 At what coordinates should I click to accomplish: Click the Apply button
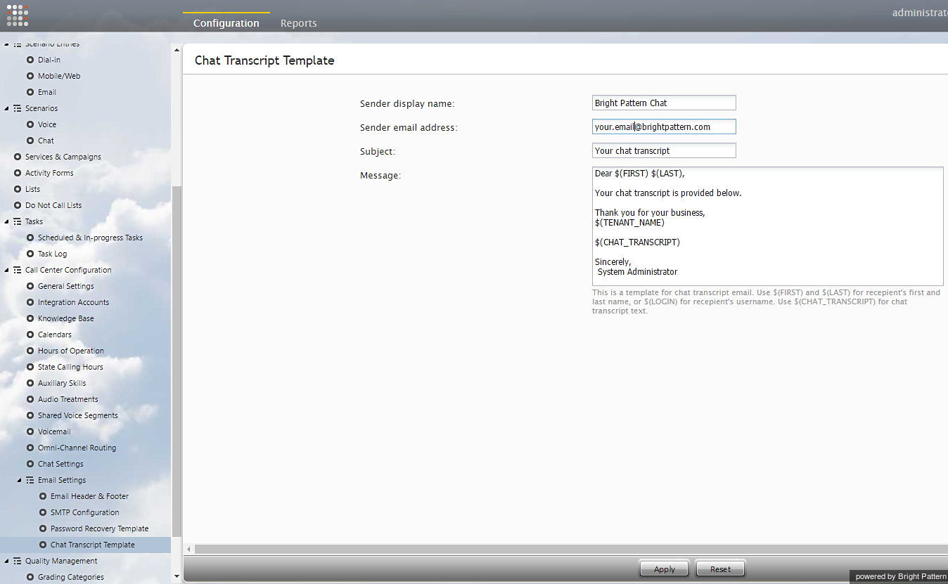click(x=664, y=569)
